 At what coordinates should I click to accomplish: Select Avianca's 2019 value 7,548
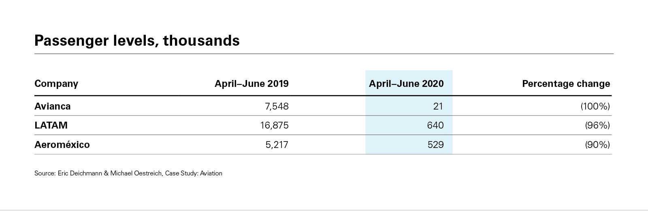pos(275,106)
